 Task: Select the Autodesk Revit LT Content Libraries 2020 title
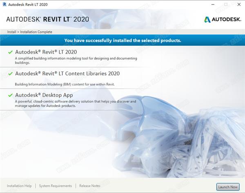pos(67,74)
